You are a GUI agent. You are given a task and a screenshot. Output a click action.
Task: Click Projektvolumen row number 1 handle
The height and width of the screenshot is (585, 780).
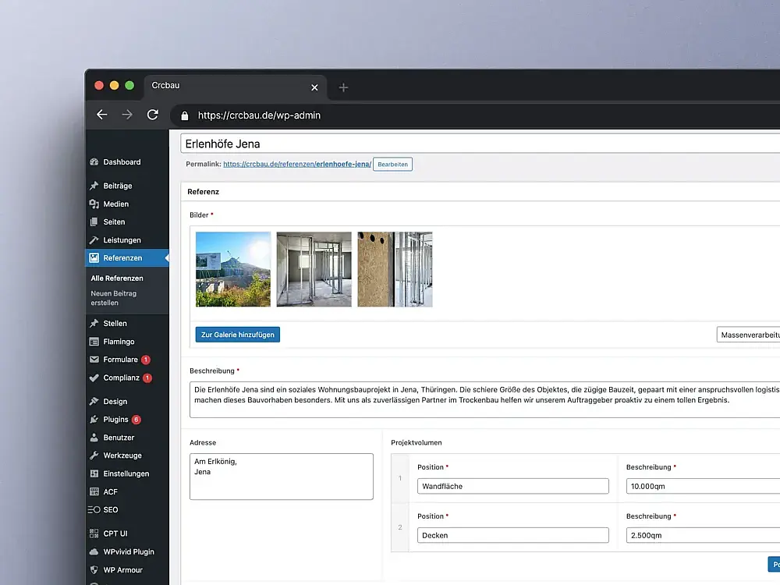point(400,478)
